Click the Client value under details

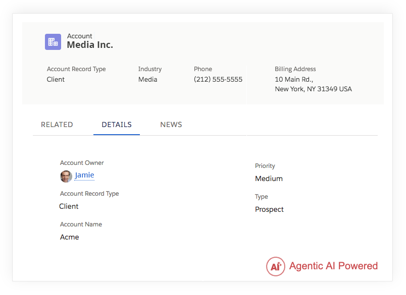coord(69,206)
